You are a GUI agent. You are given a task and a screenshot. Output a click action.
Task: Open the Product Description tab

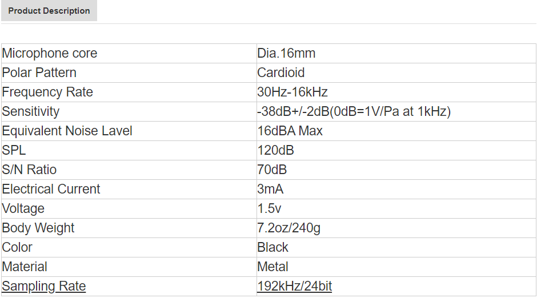tap(49, 11)
